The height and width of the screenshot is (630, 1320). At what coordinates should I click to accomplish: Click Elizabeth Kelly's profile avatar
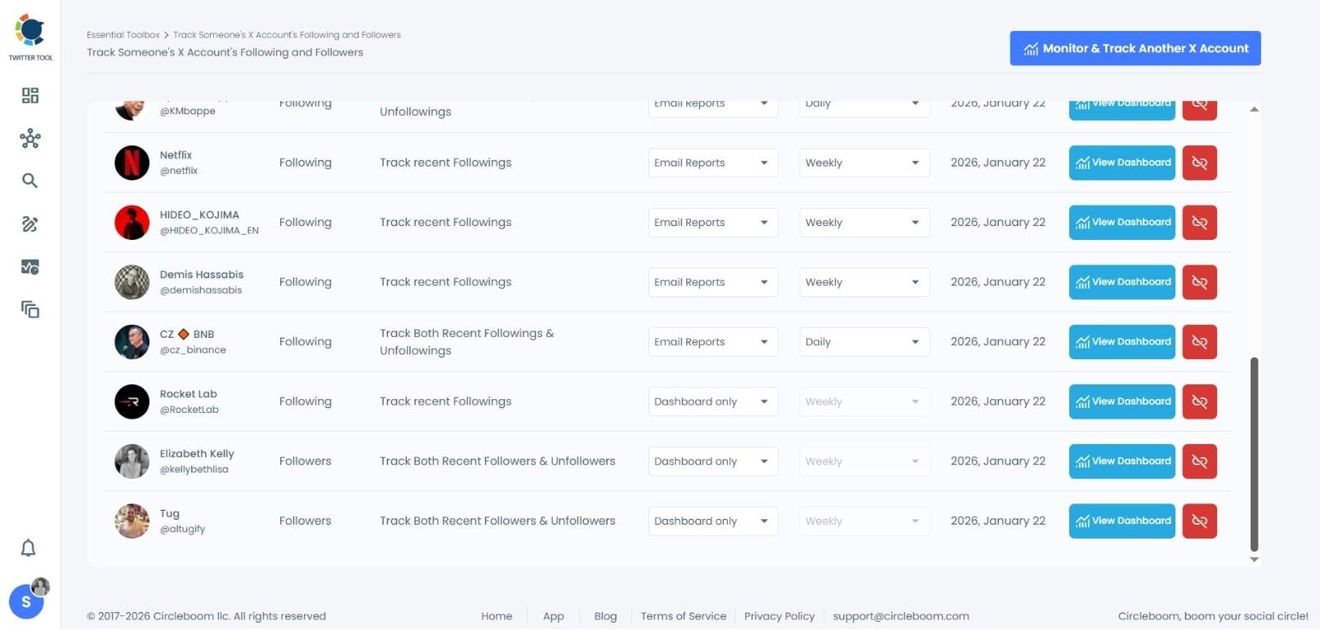tap(132, 461)
